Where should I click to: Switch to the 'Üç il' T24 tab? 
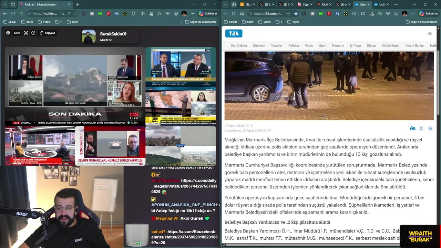point(381,4)
